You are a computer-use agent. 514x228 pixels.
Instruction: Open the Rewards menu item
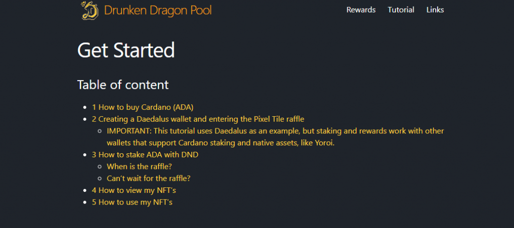point(361,10)
